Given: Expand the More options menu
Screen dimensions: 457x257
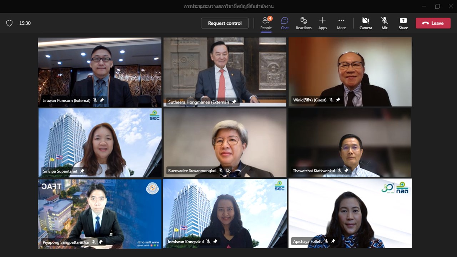Looking at the screenshot, I should pos(341,23).
